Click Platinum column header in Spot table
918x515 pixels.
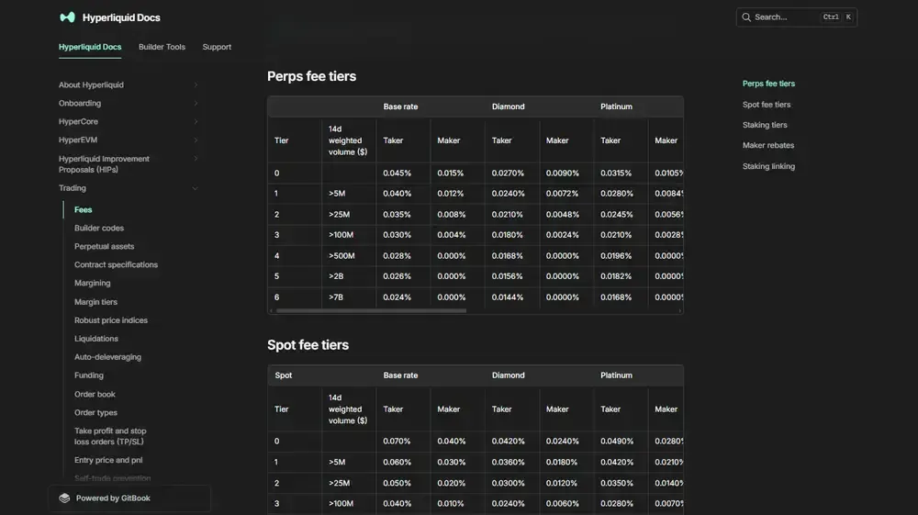click(617, 375)
